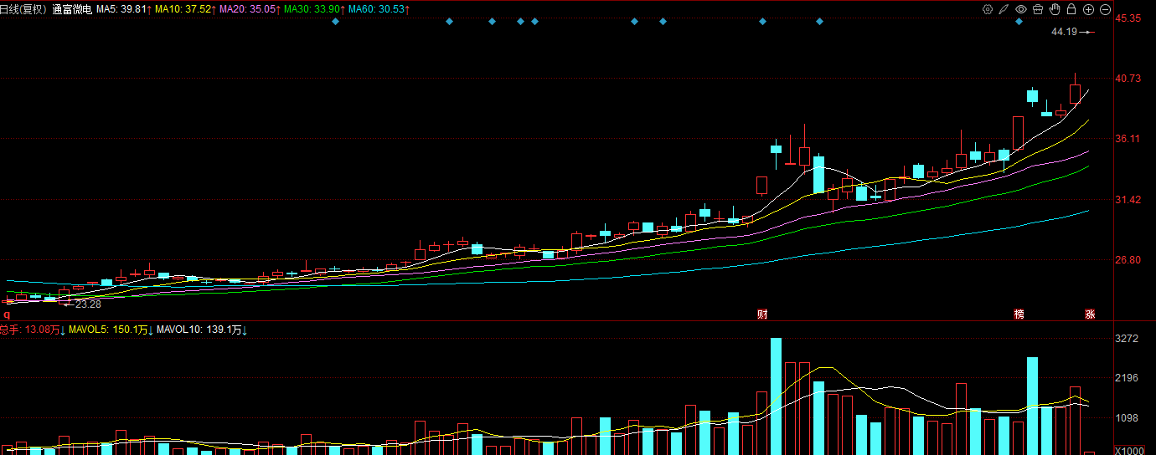Click the 日线(复权) period label
This screenshot has height=455, width=1156.
[x=23, y=9]
